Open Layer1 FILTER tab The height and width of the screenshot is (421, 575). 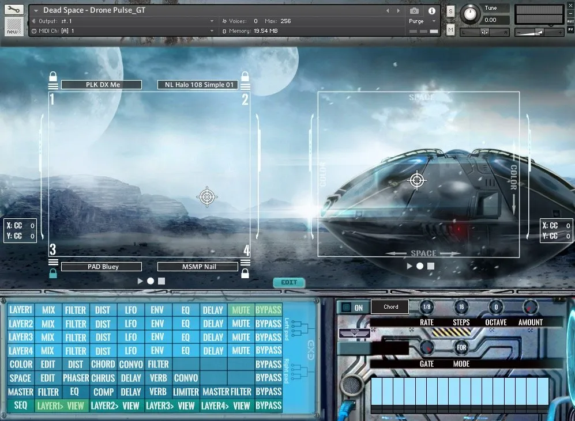(x=76, y=310)
